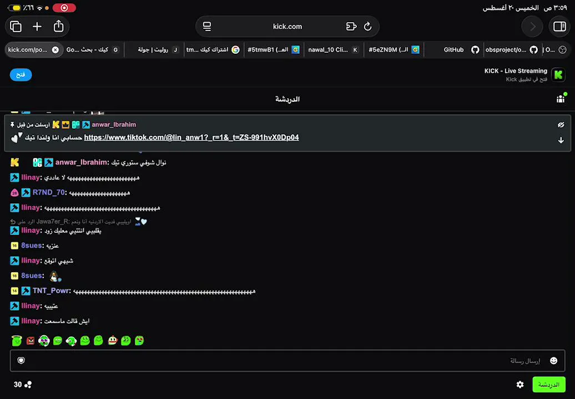Insert the angry red emote
The image size is (575, 399).
pos(31,341)
